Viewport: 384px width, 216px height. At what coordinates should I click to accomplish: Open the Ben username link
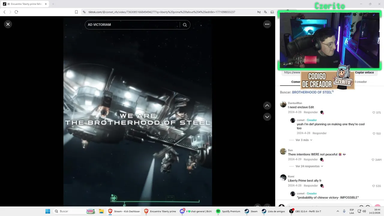[x=290, y=150]
